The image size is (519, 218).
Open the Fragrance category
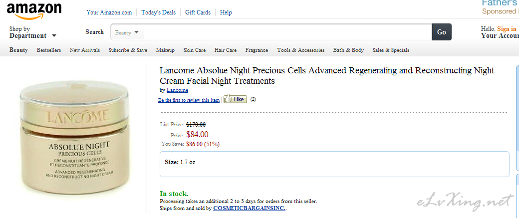point(257,50)
